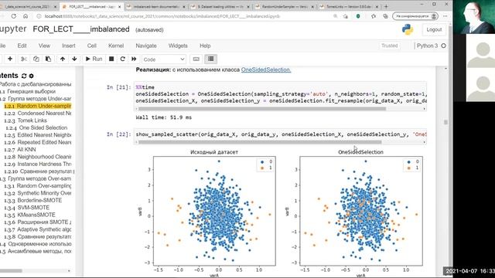Reload the page in the browser
This screenshot has height=278, width=495.
[14, 16]
